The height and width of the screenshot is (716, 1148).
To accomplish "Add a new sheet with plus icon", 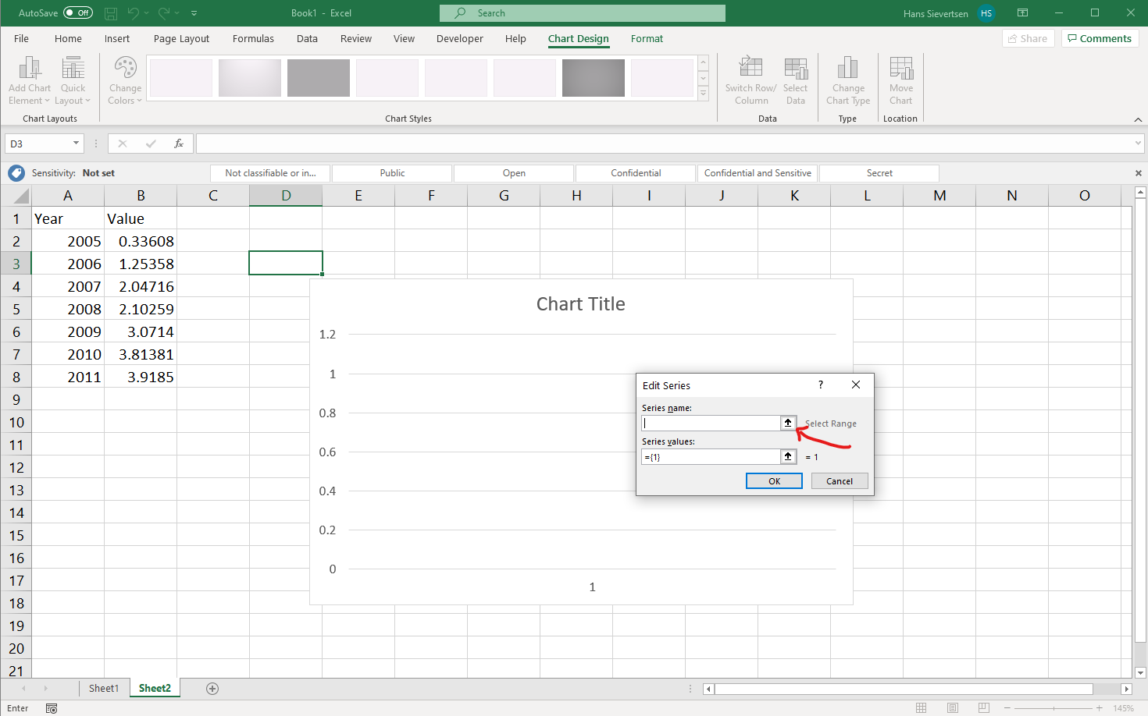I will click(212, 688).
